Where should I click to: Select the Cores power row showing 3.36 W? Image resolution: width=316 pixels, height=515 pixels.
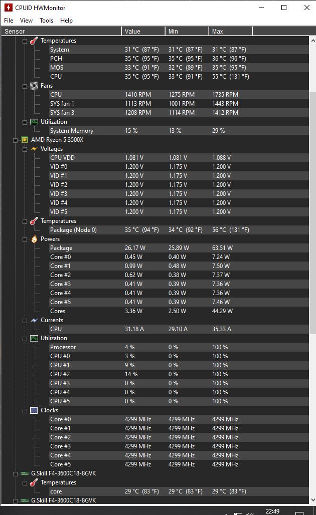(179, 311)
